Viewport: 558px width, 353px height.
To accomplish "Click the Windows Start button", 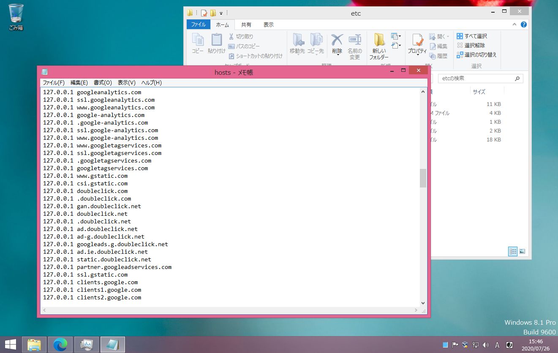I will point(11,345).
